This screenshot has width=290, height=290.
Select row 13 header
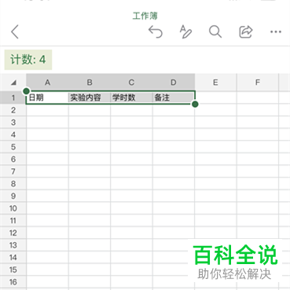(x=13, y=245)
